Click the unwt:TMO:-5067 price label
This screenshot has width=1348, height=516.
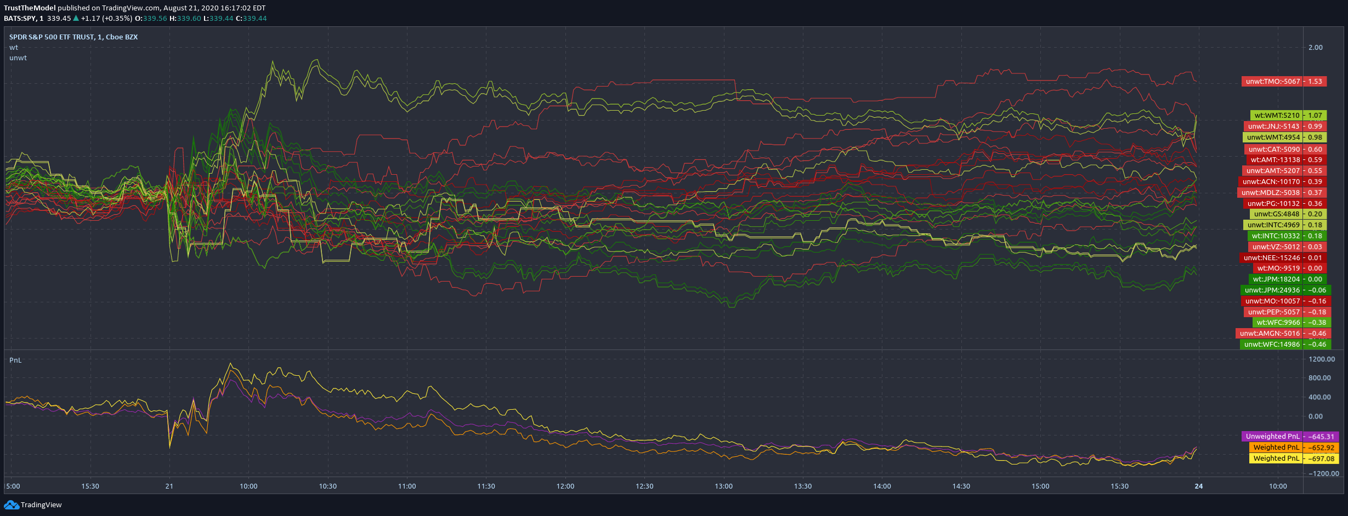[x=1284, y=82]
